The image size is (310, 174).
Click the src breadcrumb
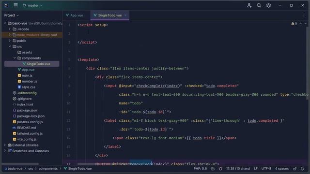pyautogui.click(x=31, y=169)
